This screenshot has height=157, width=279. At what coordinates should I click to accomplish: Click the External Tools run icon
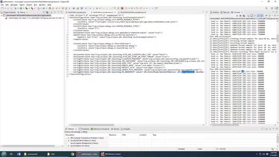(x=32, y=8)
